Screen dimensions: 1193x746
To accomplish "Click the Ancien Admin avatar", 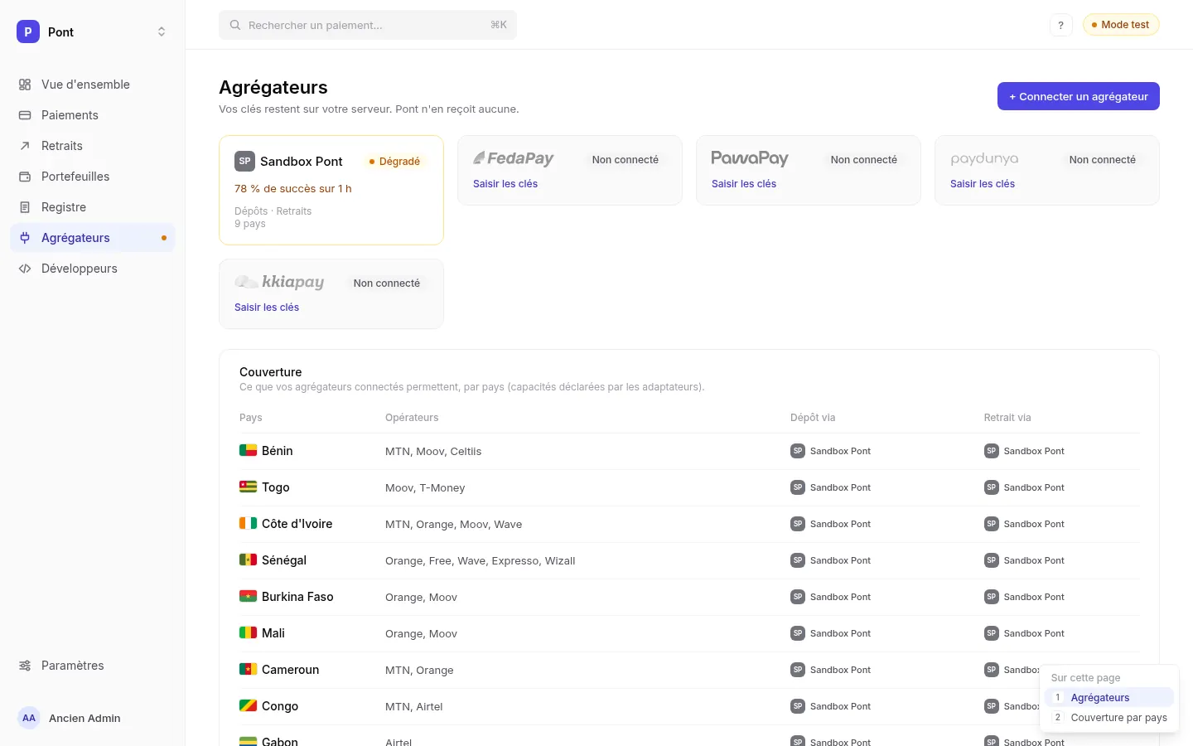I will pos(29,718).
